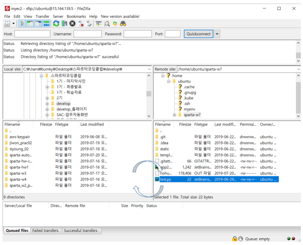Collapse the remote ubuntu folder
This screenshot has width=303, height=245.
[169, 81]
